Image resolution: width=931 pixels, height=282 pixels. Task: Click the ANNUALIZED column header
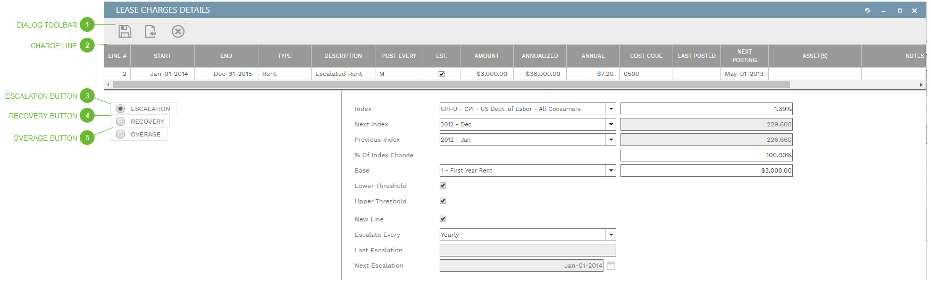tap(540, 56)
